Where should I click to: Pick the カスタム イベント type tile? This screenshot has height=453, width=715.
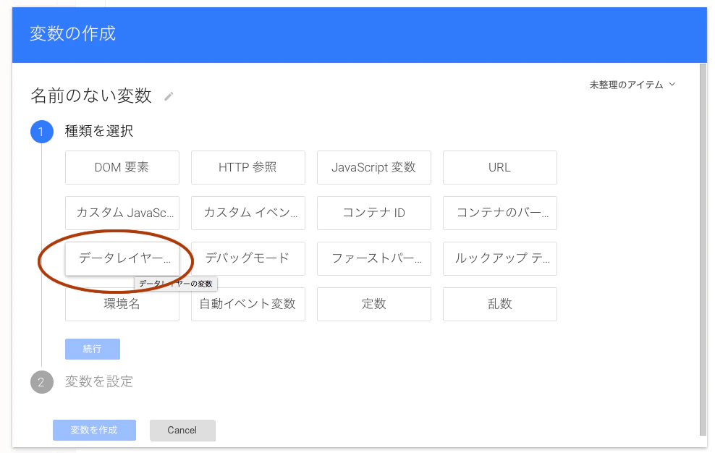(248, 213)
